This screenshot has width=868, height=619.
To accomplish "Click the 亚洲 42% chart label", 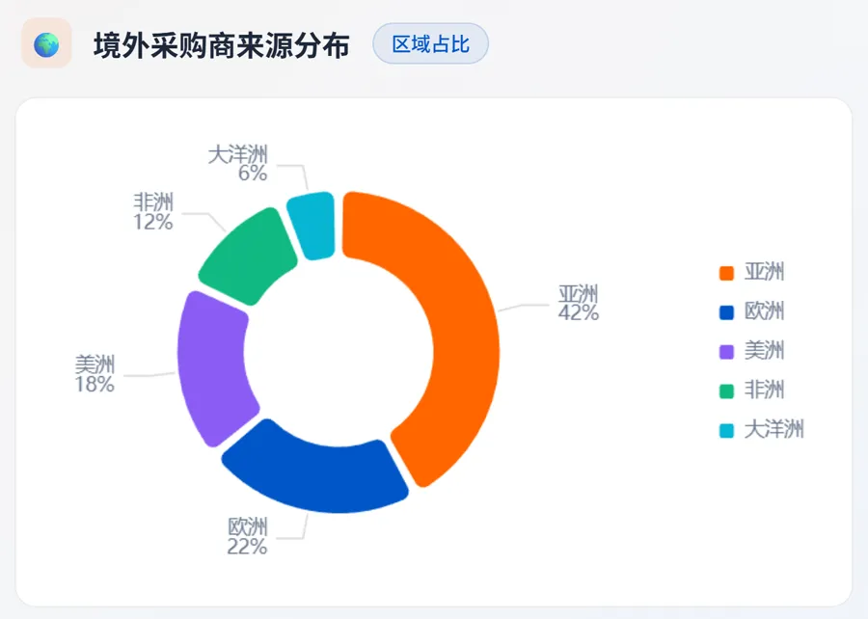I will (x=579, y=303).
